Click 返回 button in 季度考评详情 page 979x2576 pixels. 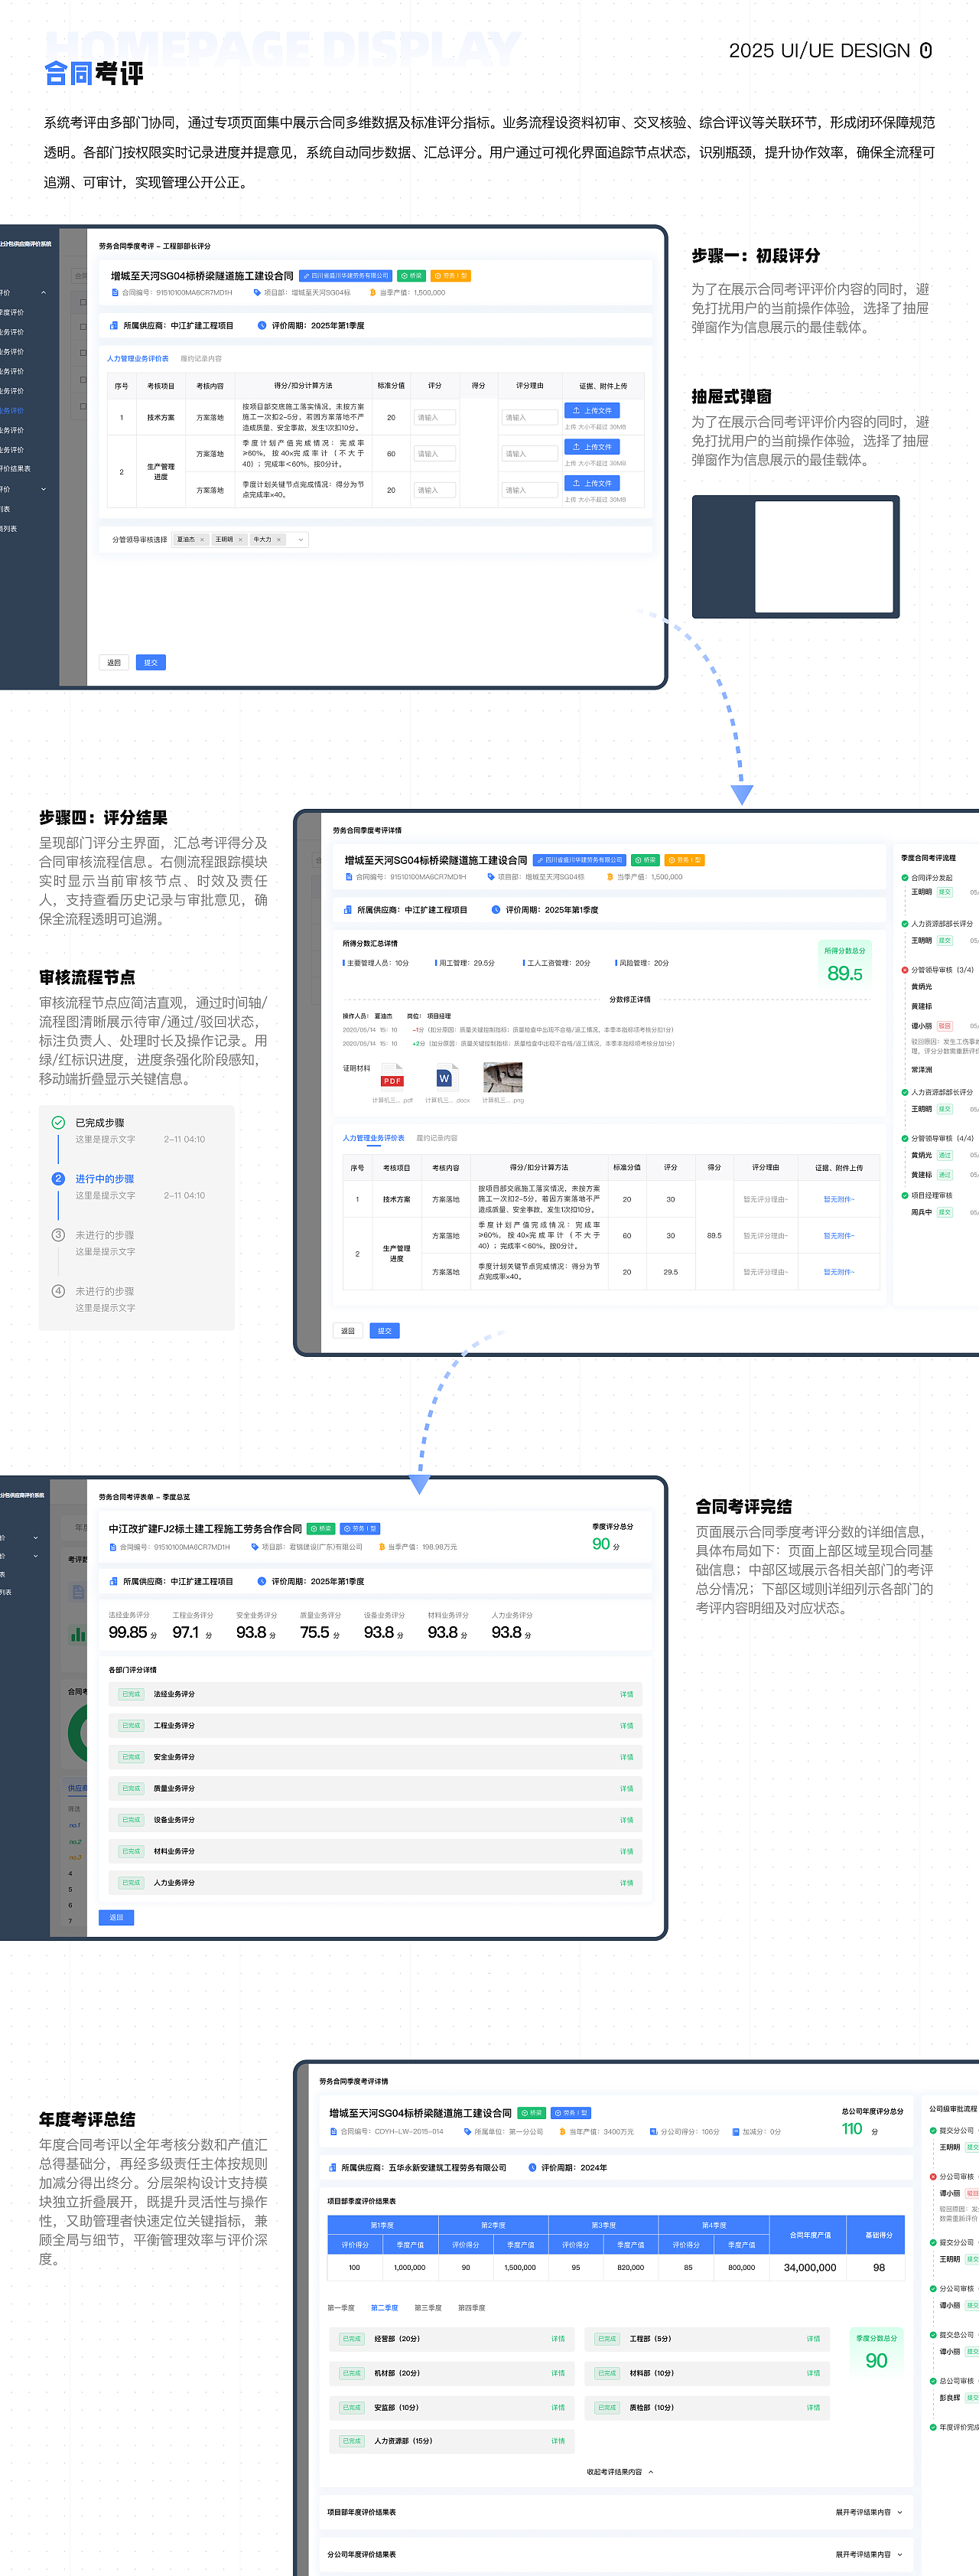(348, 1332)
